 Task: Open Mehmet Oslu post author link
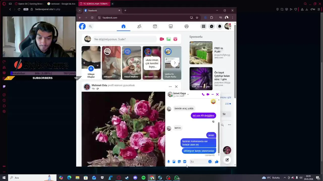pos(99,85)
